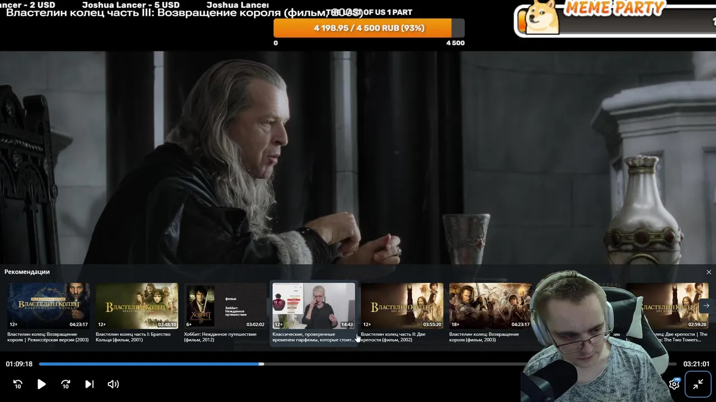Show next recommendations with the arrow

[706, 305]
